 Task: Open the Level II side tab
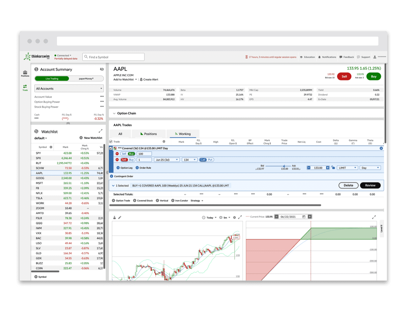coord(382,228)
